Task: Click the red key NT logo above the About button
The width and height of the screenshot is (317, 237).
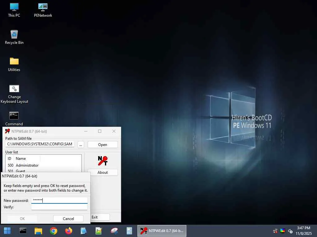Action: coord(103,160)
